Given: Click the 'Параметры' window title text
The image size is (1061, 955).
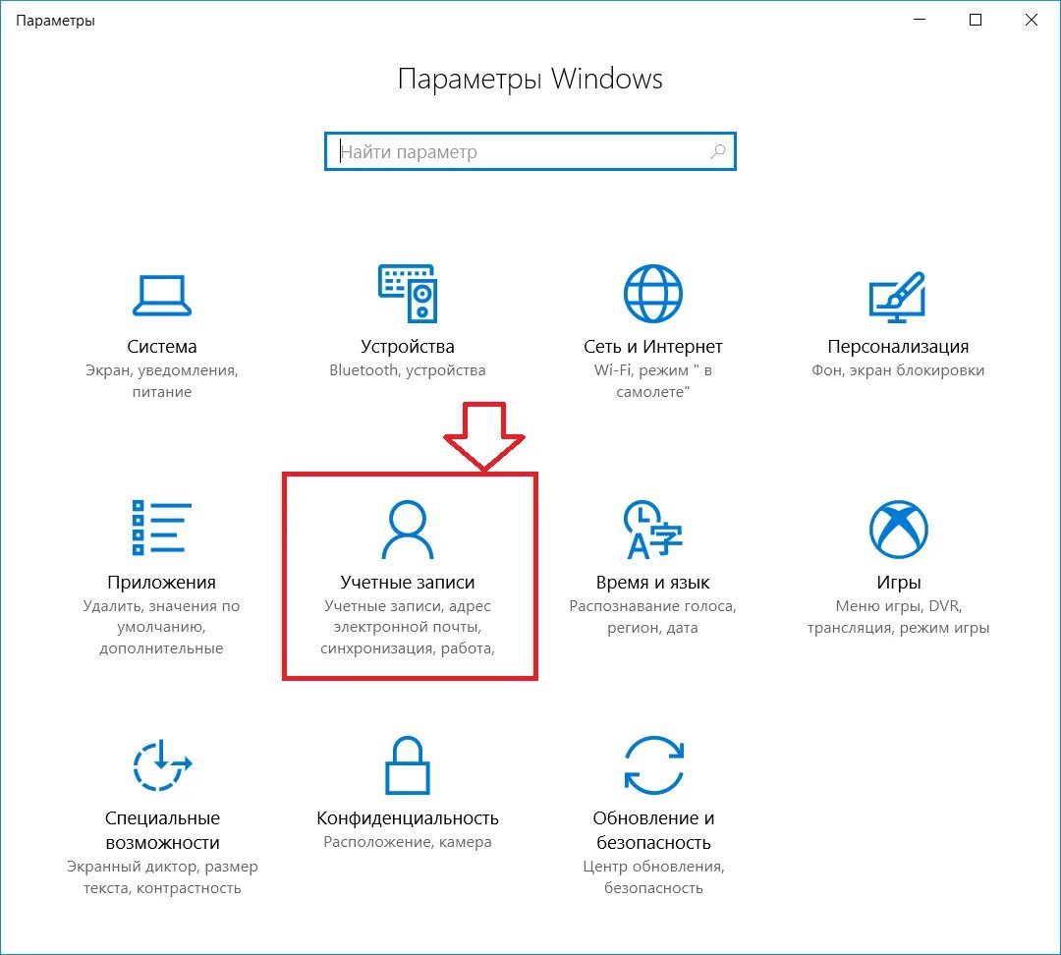Looking at the screenshot, I should 55,21.
